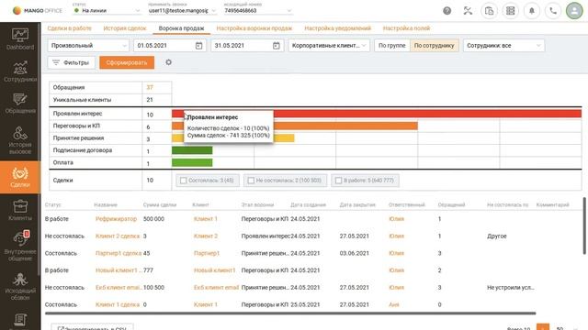The image size is (588, 330).
Task: Click the Сформировать button
Action: tap(127, 62)
